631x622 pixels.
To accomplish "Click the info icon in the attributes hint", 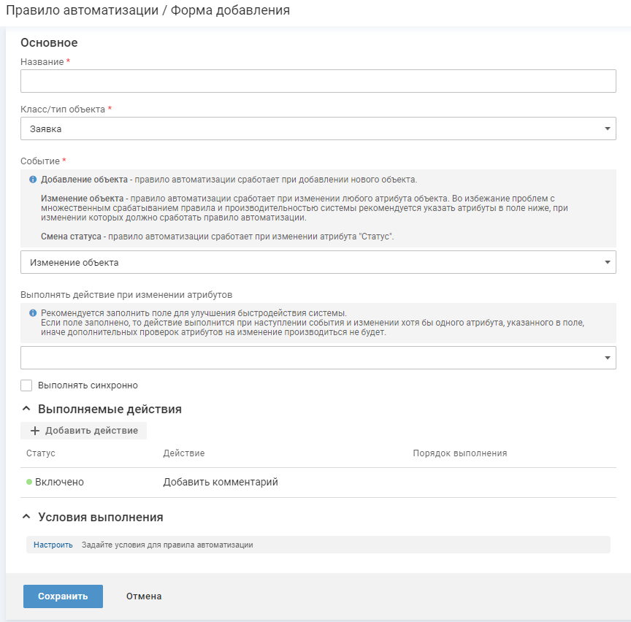I will tap(33, 313).
